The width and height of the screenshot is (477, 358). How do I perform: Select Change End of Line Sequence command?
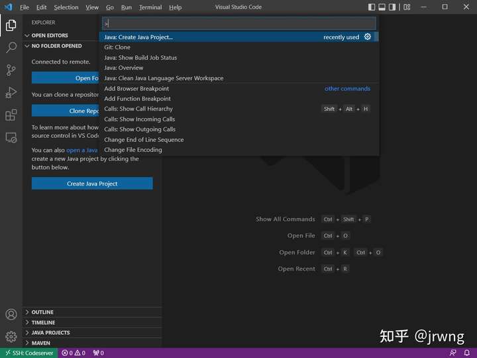tap(238, 140)
